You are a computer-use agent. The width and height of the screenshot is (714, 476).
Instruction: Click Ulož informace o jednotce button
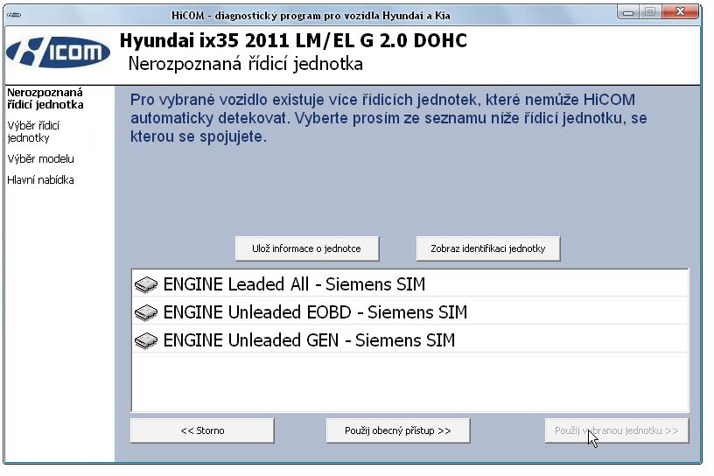[307, 248]
